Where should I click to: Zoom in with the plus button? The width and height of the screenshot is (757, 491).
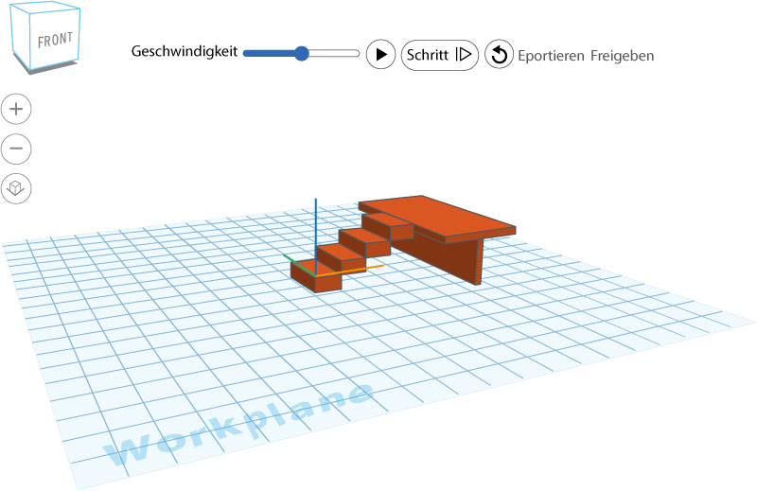click(16, 109)
